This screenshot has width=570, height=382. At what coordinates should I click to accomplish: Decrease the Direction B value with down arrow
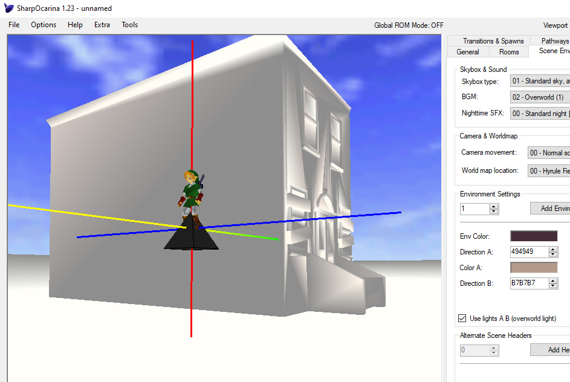553,286
